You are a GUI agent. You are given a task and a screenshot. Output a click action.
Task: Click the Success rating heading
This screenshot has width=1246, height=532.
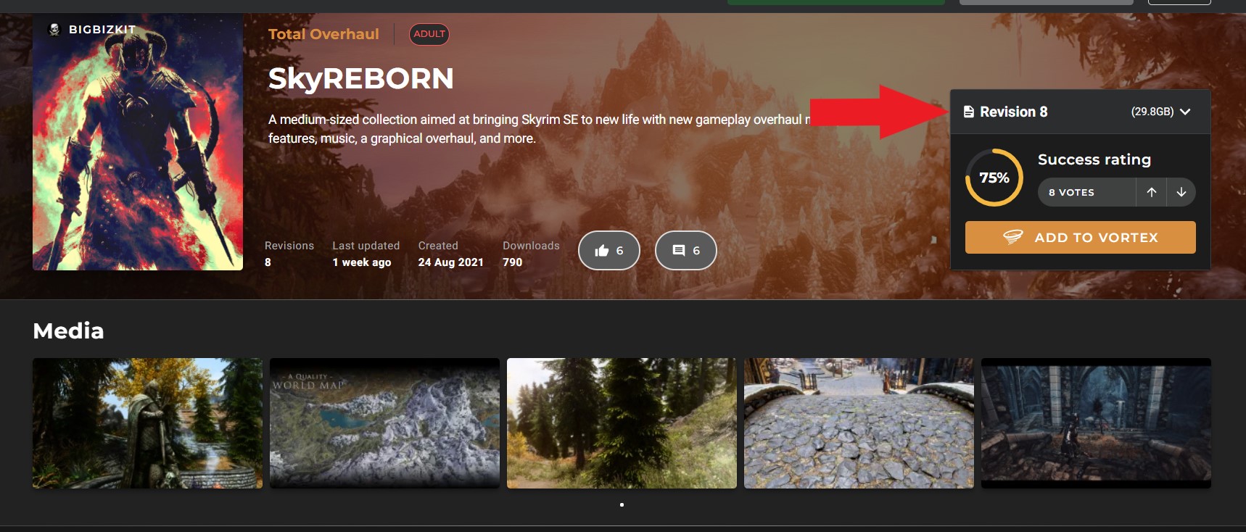click(x=1094, y=159)
